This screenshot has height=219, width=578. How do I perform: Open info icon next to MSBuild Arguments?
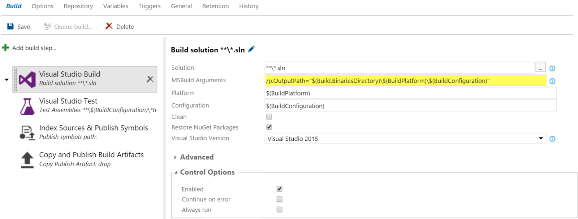click(552, 81)
